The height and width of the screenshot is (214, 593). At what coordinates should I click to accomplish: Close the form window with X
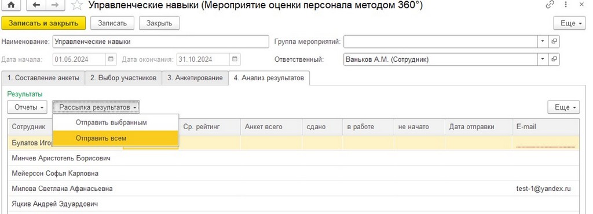[x=581, y=5]
